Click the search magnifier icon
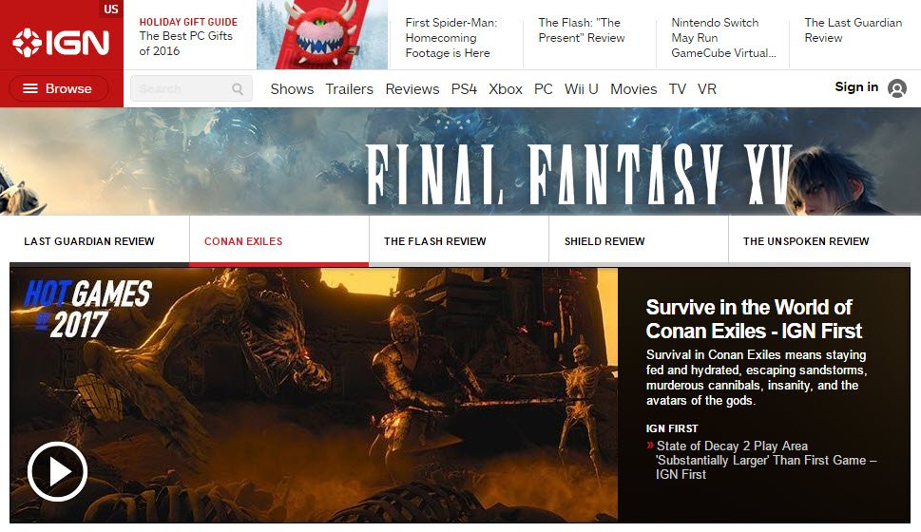The width and height of the screenshot is (921, 532). pyautogui.click(x=238, y=88)
